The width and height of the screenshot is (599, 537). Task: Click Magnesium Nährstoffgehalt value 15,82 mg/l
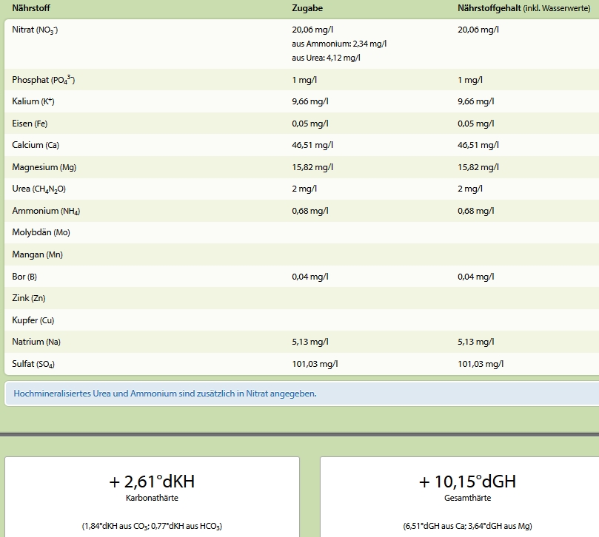pyautogui.click(x=478, y=167)
